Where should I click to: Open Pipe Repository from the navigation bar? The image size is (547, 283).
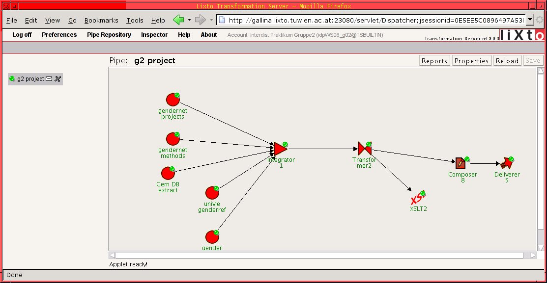[x=109, y=35]
